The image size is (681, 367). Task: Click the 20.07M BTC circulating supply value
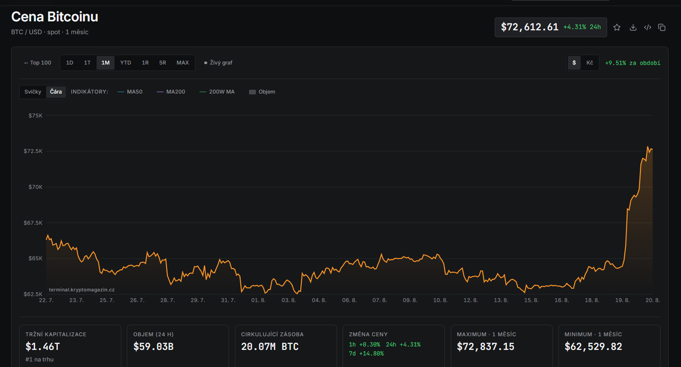click(270, 346)
